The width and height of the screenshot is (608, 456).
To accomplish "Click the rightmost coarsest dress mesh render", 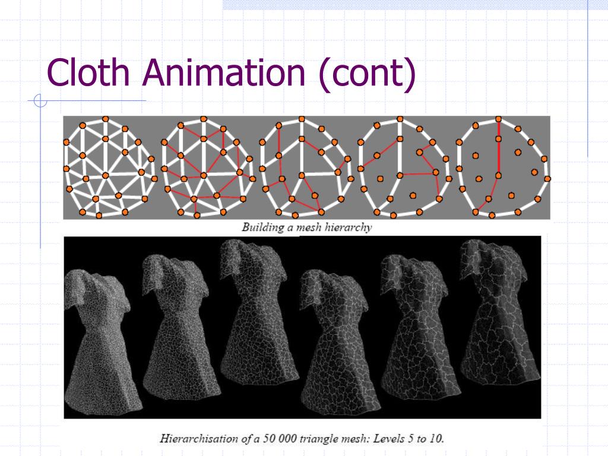I will click(500, 312).
